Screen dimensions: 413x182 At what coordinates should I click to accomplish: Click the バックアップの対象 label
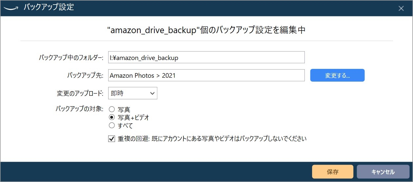tap(80, 109)
